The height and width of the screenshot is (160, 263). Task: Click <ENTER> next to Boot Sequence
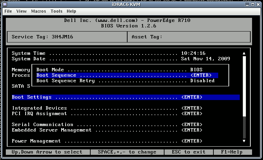(x=201, y=75)
